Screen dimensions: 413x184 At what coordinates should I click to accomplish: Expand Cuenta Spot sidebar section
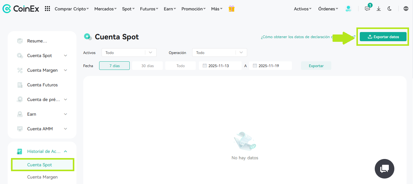click(65, 56)
